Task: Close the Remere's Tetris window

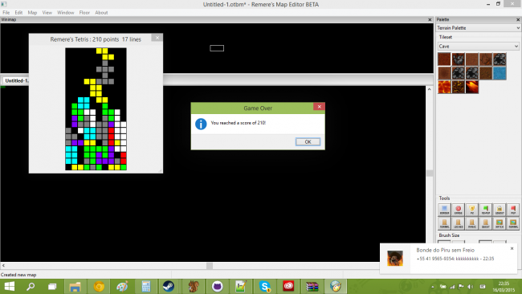Action: click(157, 38)
